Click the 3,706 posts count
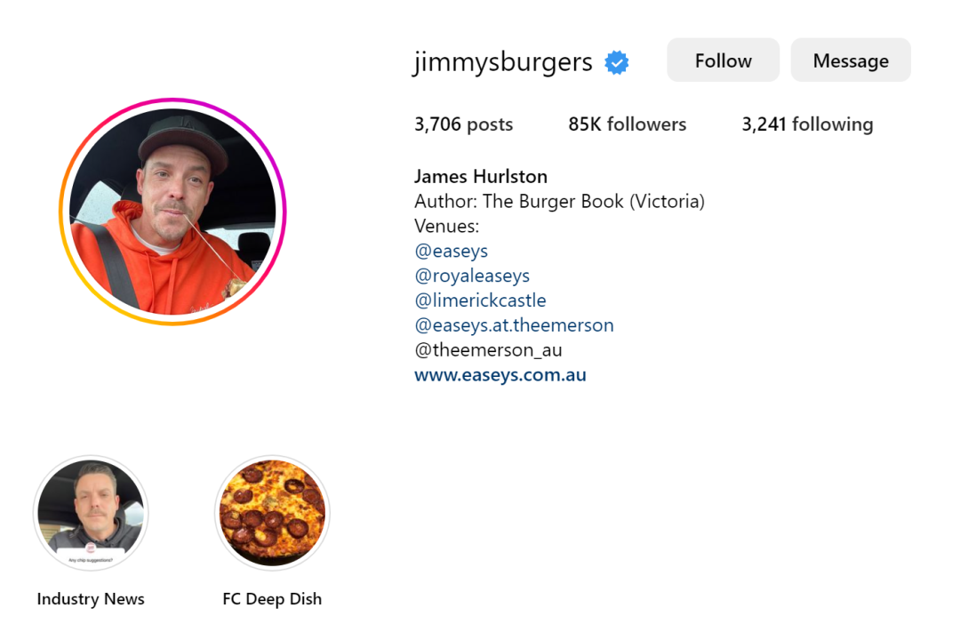Image resolution: width=960 pixels, height=632 pixels. (x=463, y=124)
